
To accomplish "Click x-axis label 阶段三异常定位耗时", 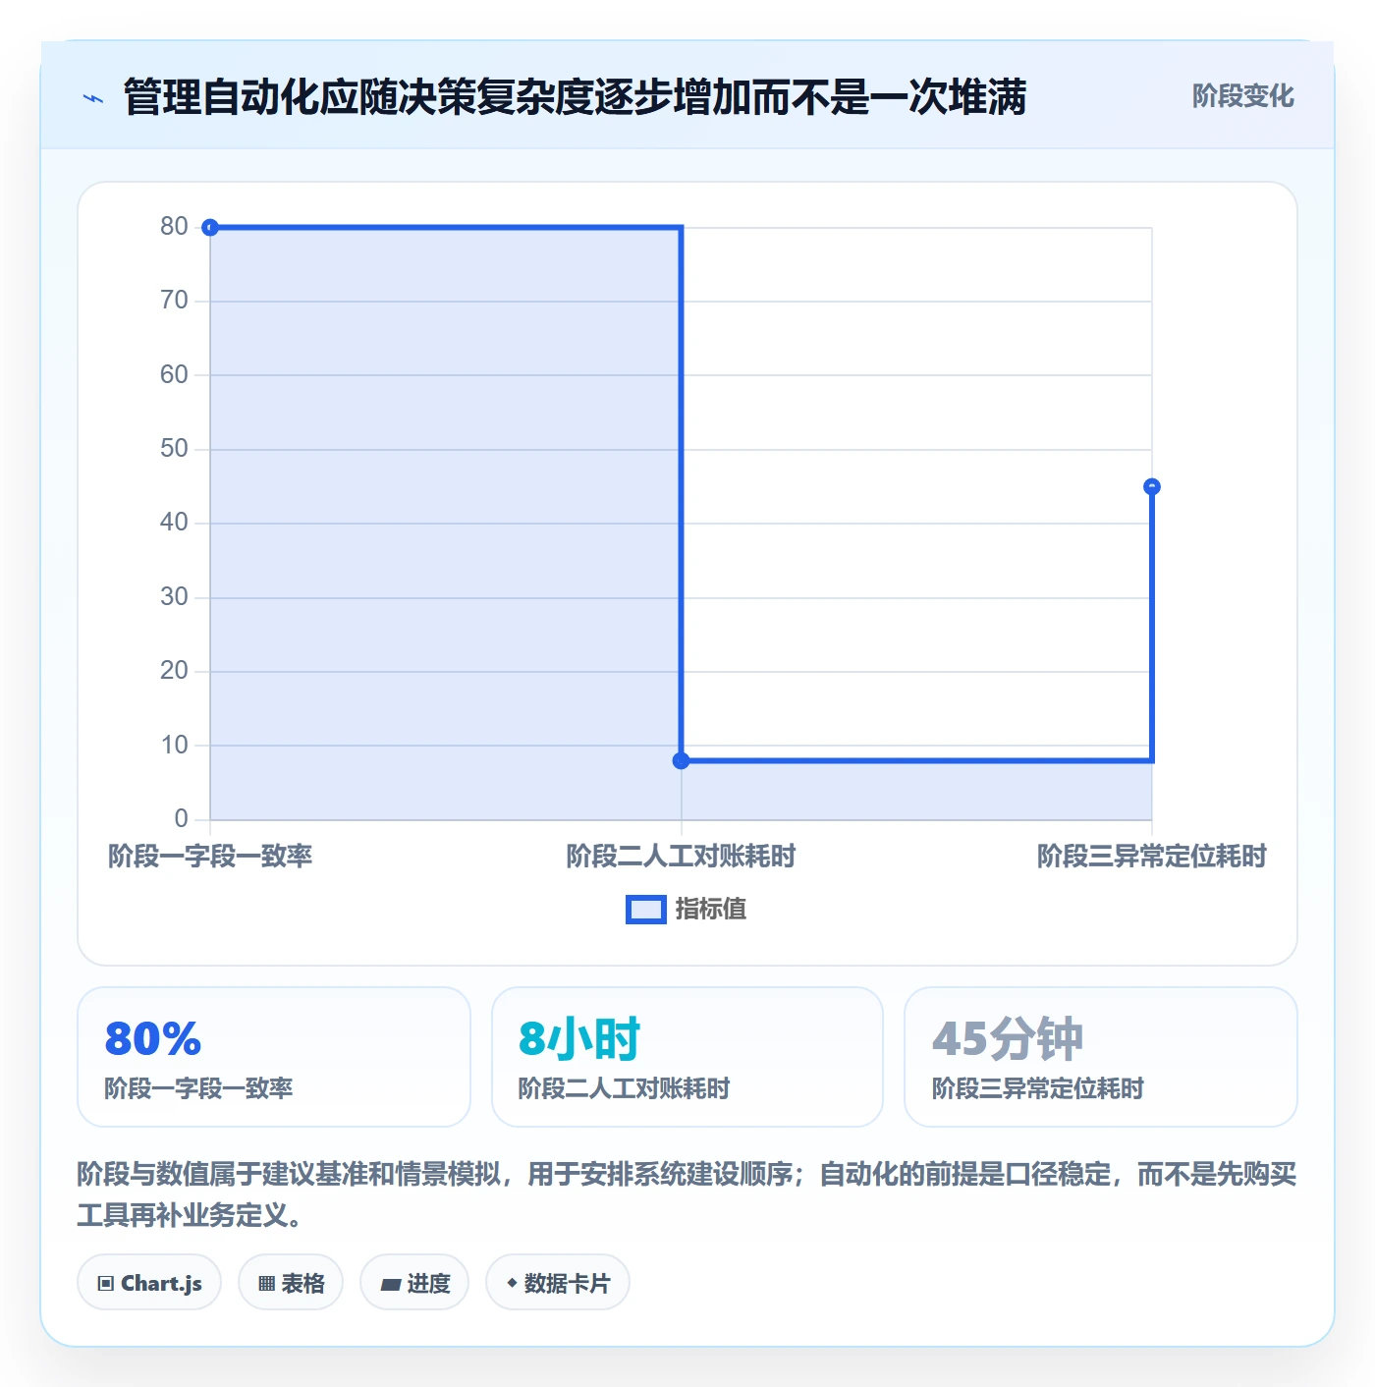I will coord(1152,857).
